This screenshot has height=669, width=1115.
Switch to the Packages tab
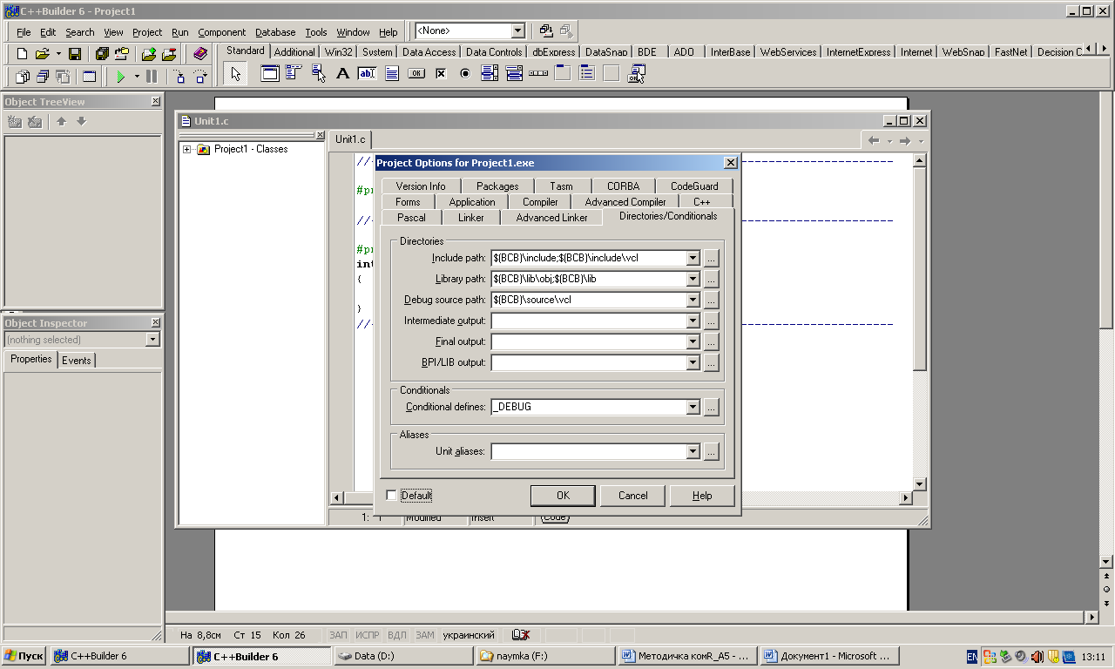497,186
